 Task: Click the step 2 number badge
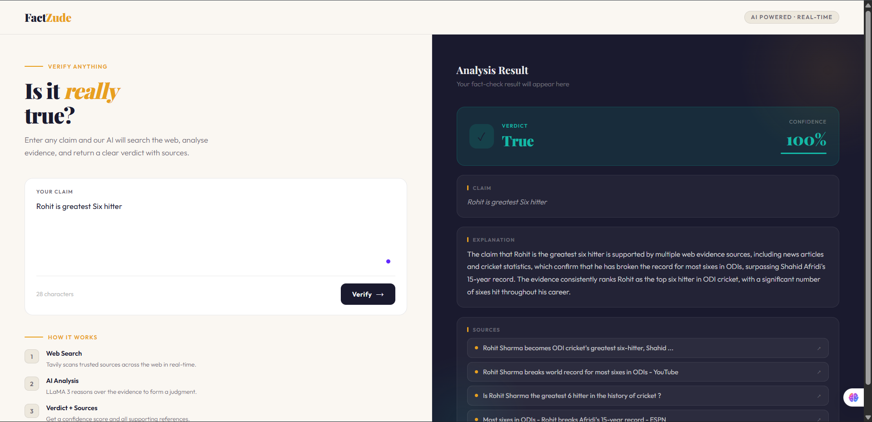(x=32, y=384)
